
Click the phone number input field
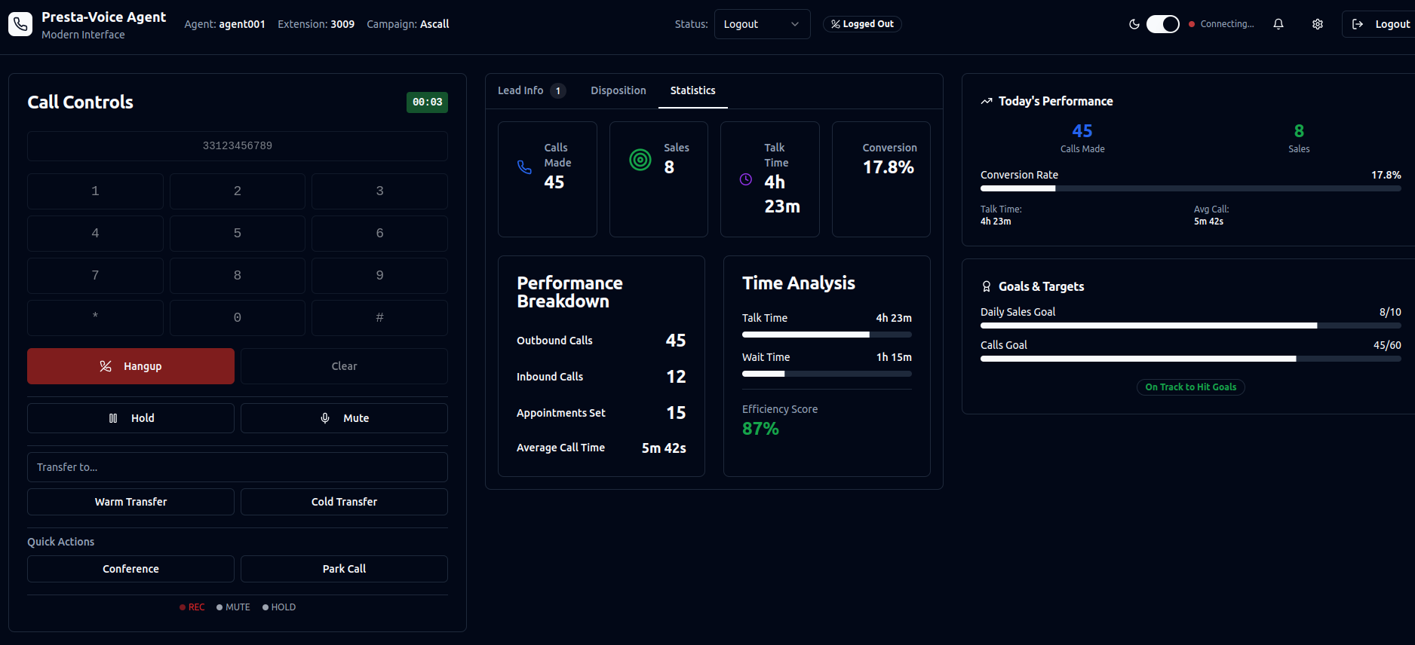tap(238, 145)
